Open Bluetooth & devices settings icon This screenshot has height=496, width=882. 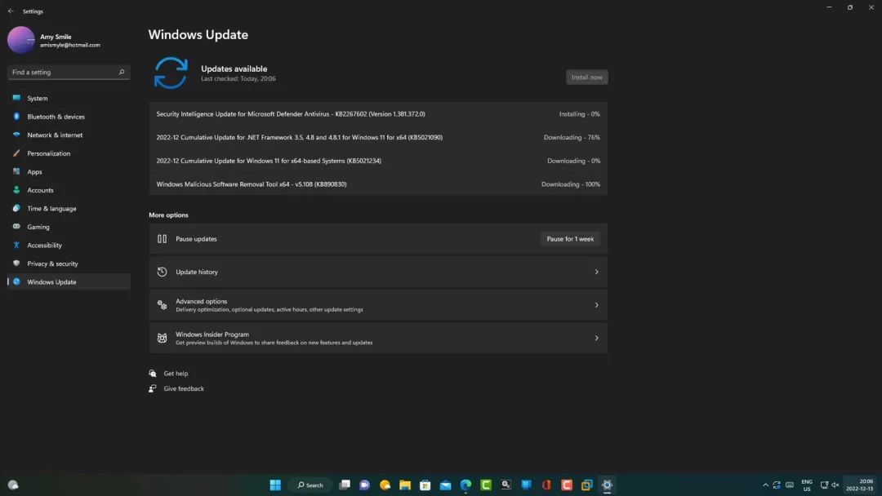pos(18,116)
